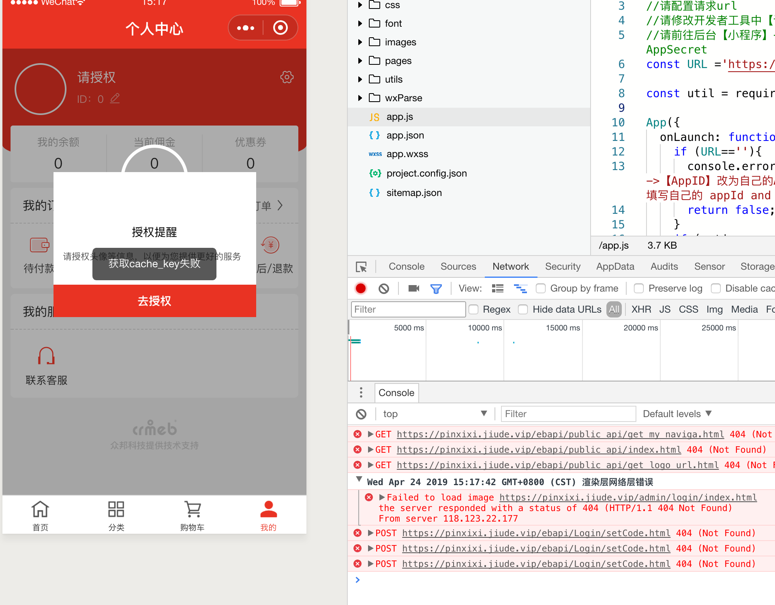
Task: Switch to the Sensor tab
Action: pyautogui.click(x=709, y=266)
